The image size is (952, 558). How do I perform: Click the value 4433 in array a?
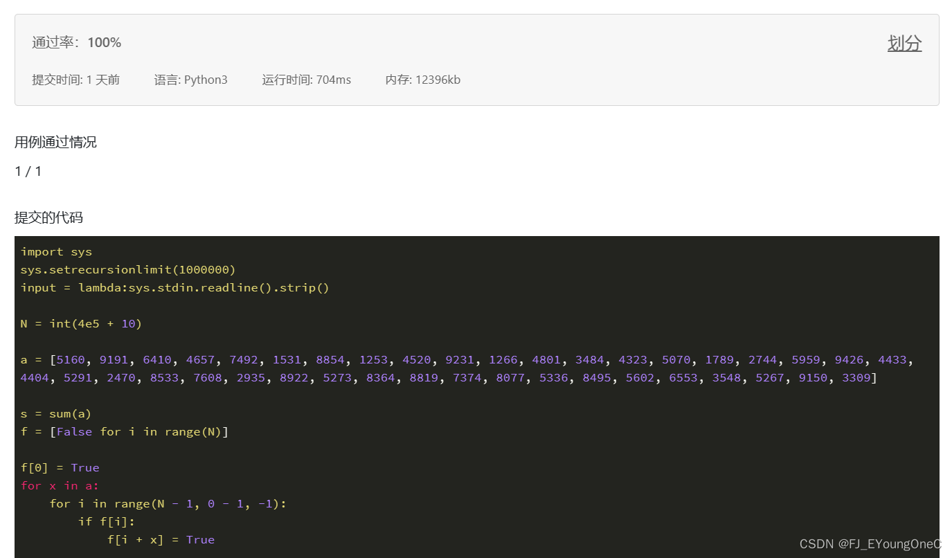tap(892, 360)
